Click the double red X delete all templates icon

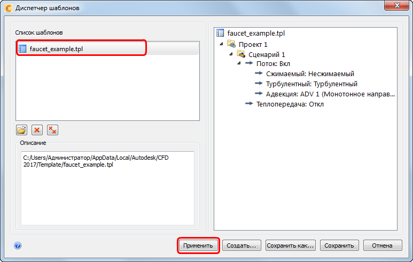click(x=53, y=130)
